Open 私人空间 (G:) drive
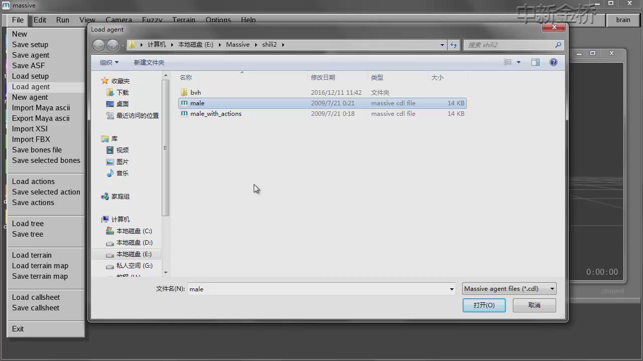The height and width of the screenshot is (361, 643). [x=134, y=265]
